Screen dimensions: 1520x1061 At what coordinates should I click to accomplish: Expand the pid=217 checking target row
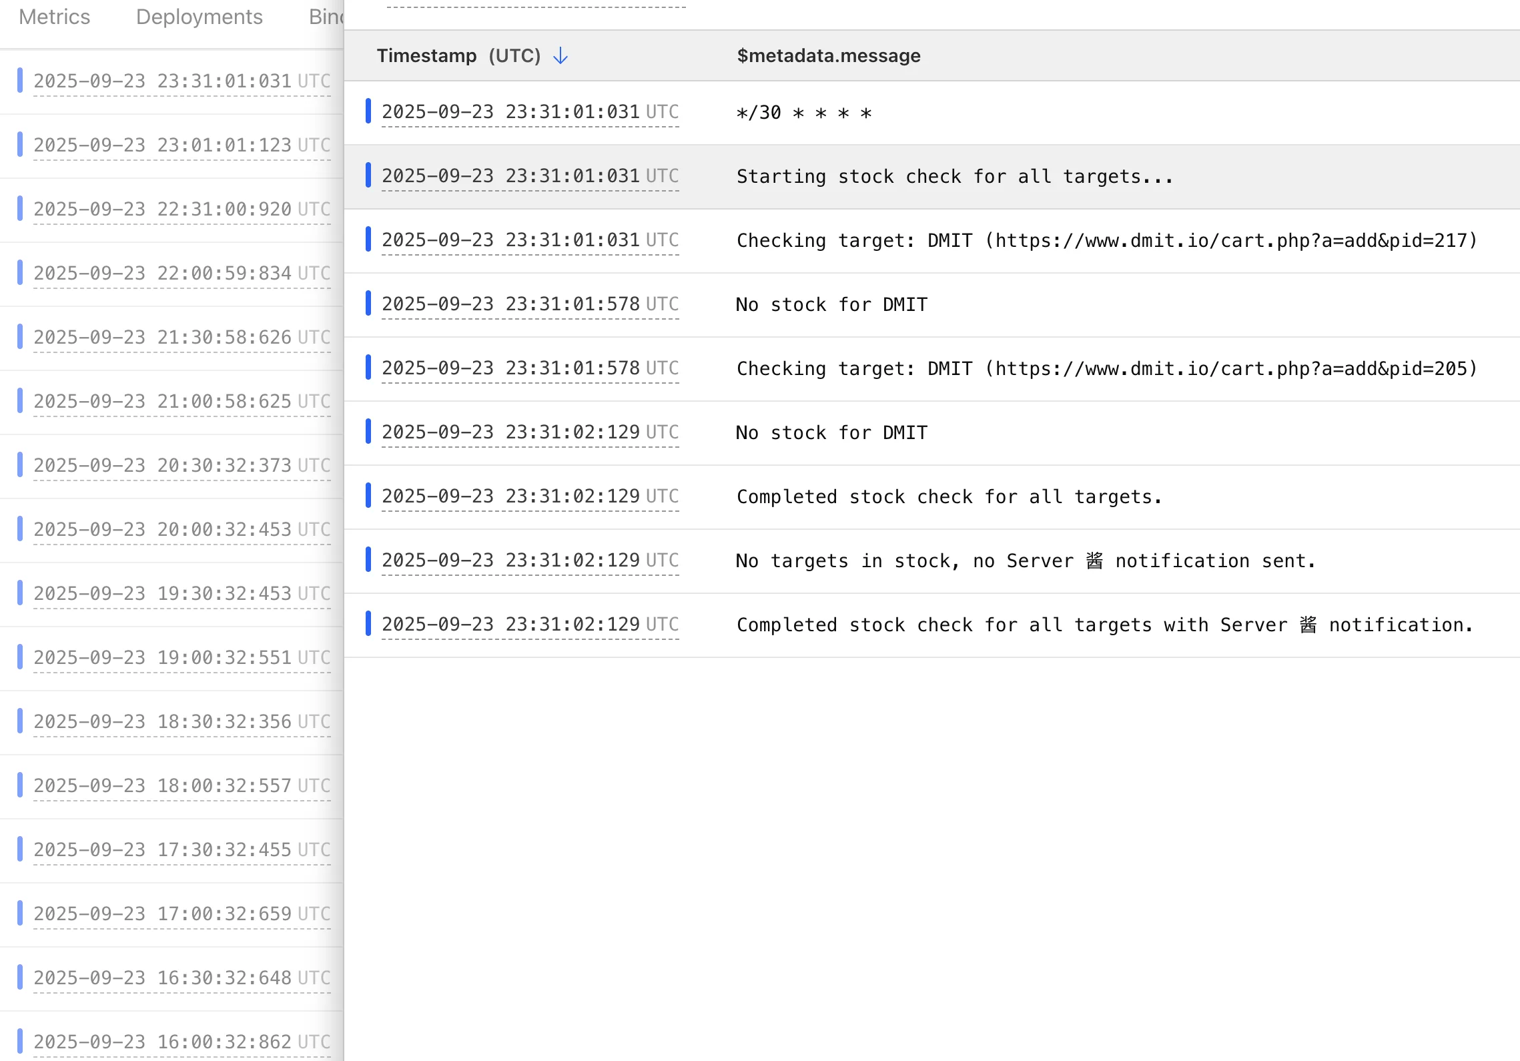(x=1106, y=241)
